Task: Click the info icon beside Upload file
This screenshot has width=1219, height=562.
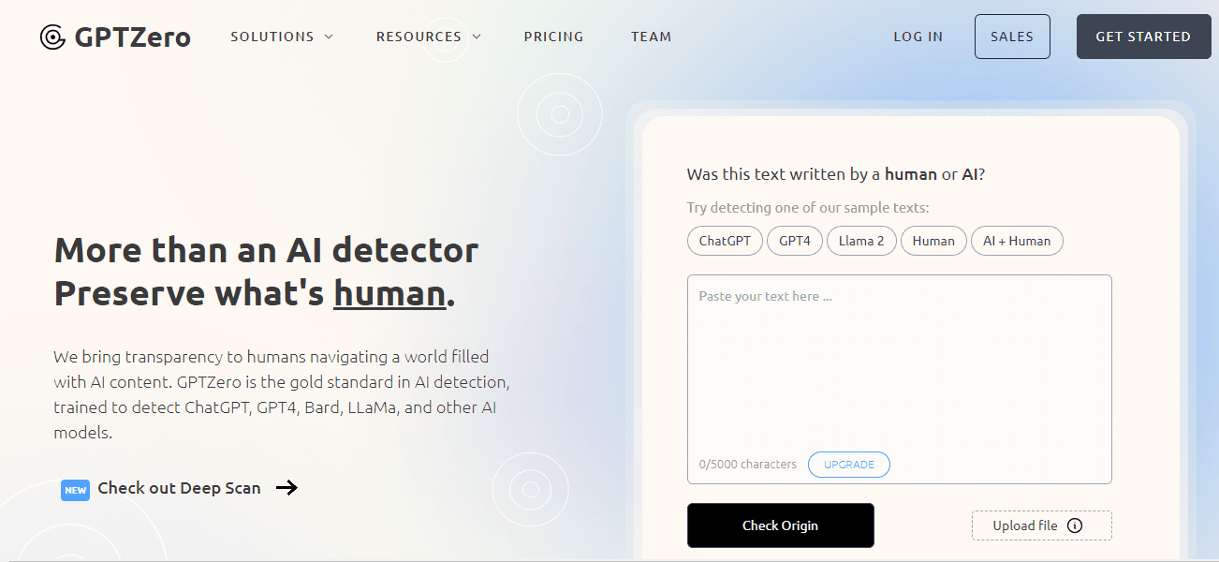Action: pos(1075,525)
